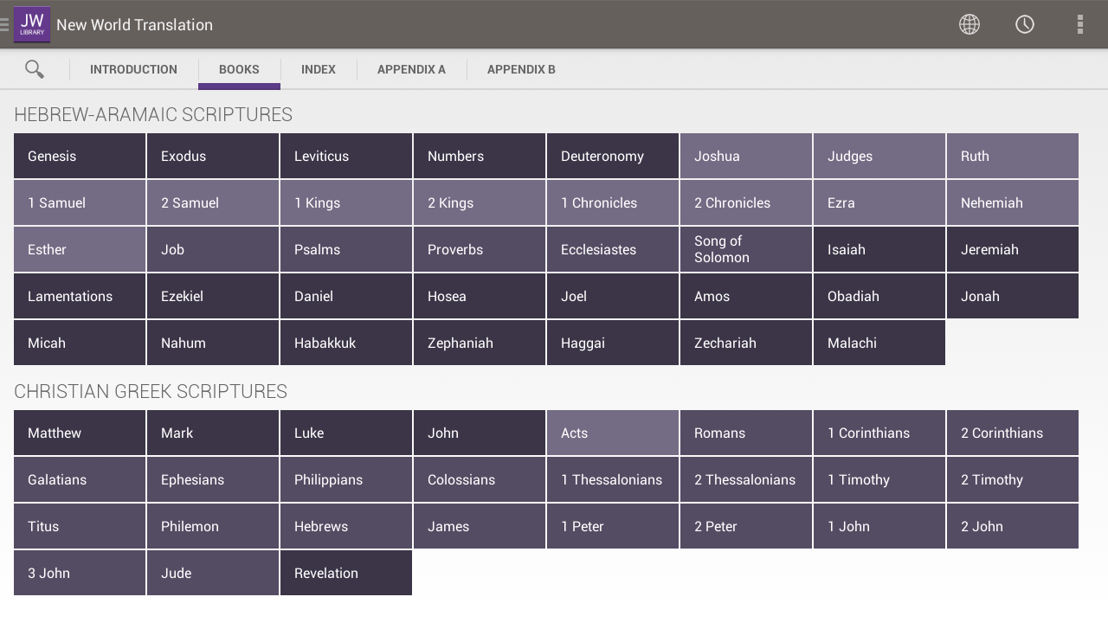This screenshot has width=1108, height=629.
Task: Open 2 Corinthians
Action: [x=1013, y=433]
